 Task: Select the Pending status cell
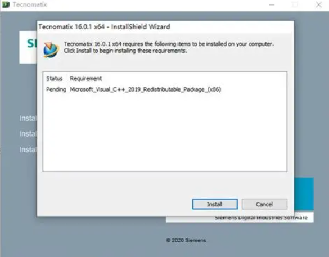point(56,89)
